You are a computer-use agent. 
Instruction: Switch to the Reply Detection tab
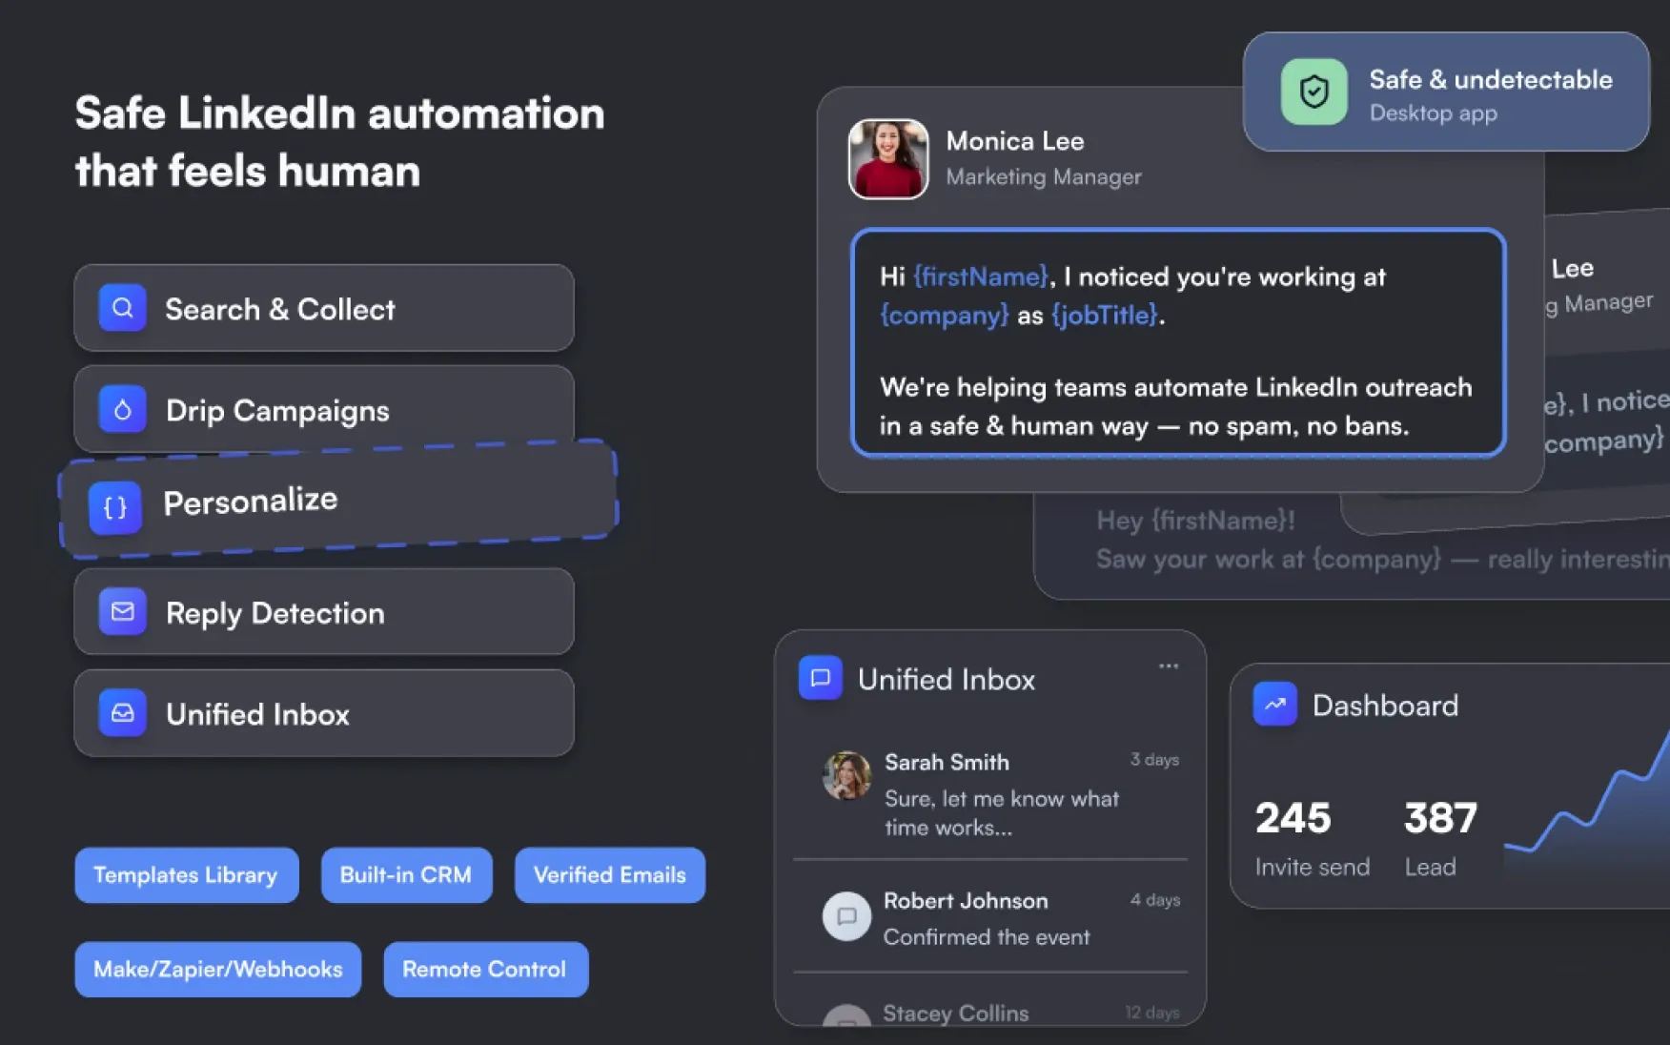click(324, 612)
